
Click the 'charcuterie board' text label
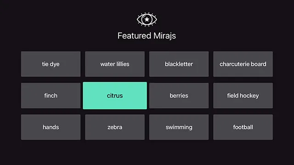(243, 64)
